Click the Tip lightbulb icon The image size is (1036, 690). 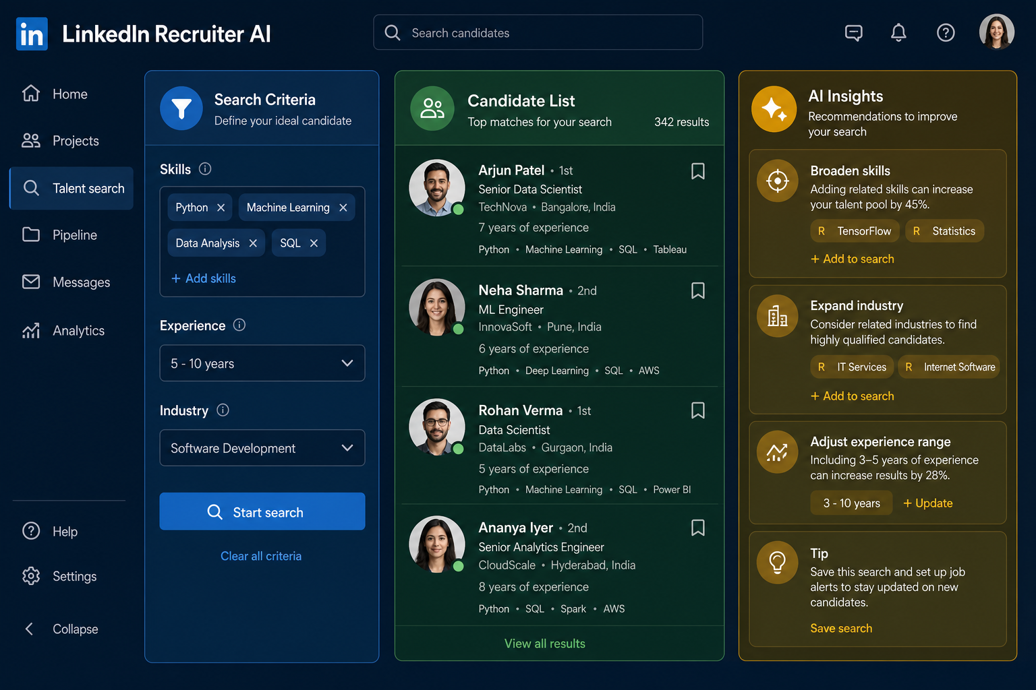click(x=778, y=562)
